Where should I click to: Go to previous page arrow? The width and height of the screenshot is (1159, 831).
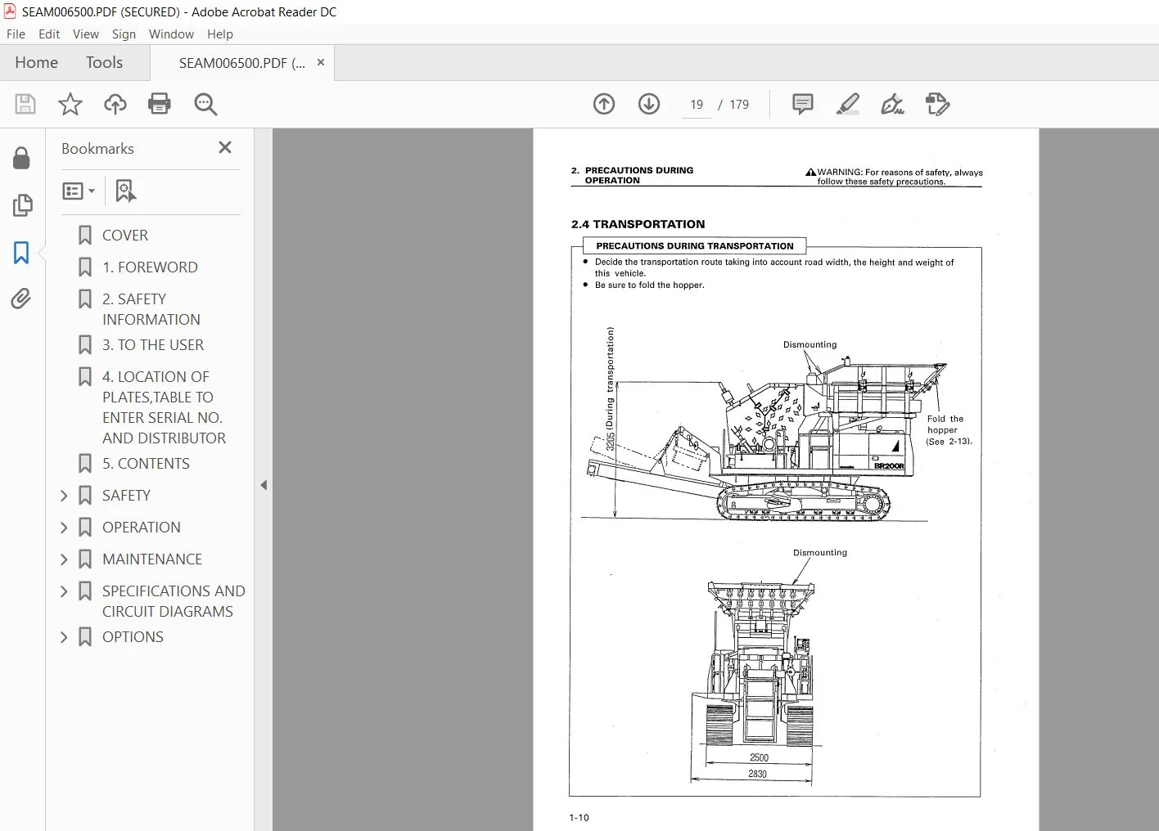[x=604, y=104]
